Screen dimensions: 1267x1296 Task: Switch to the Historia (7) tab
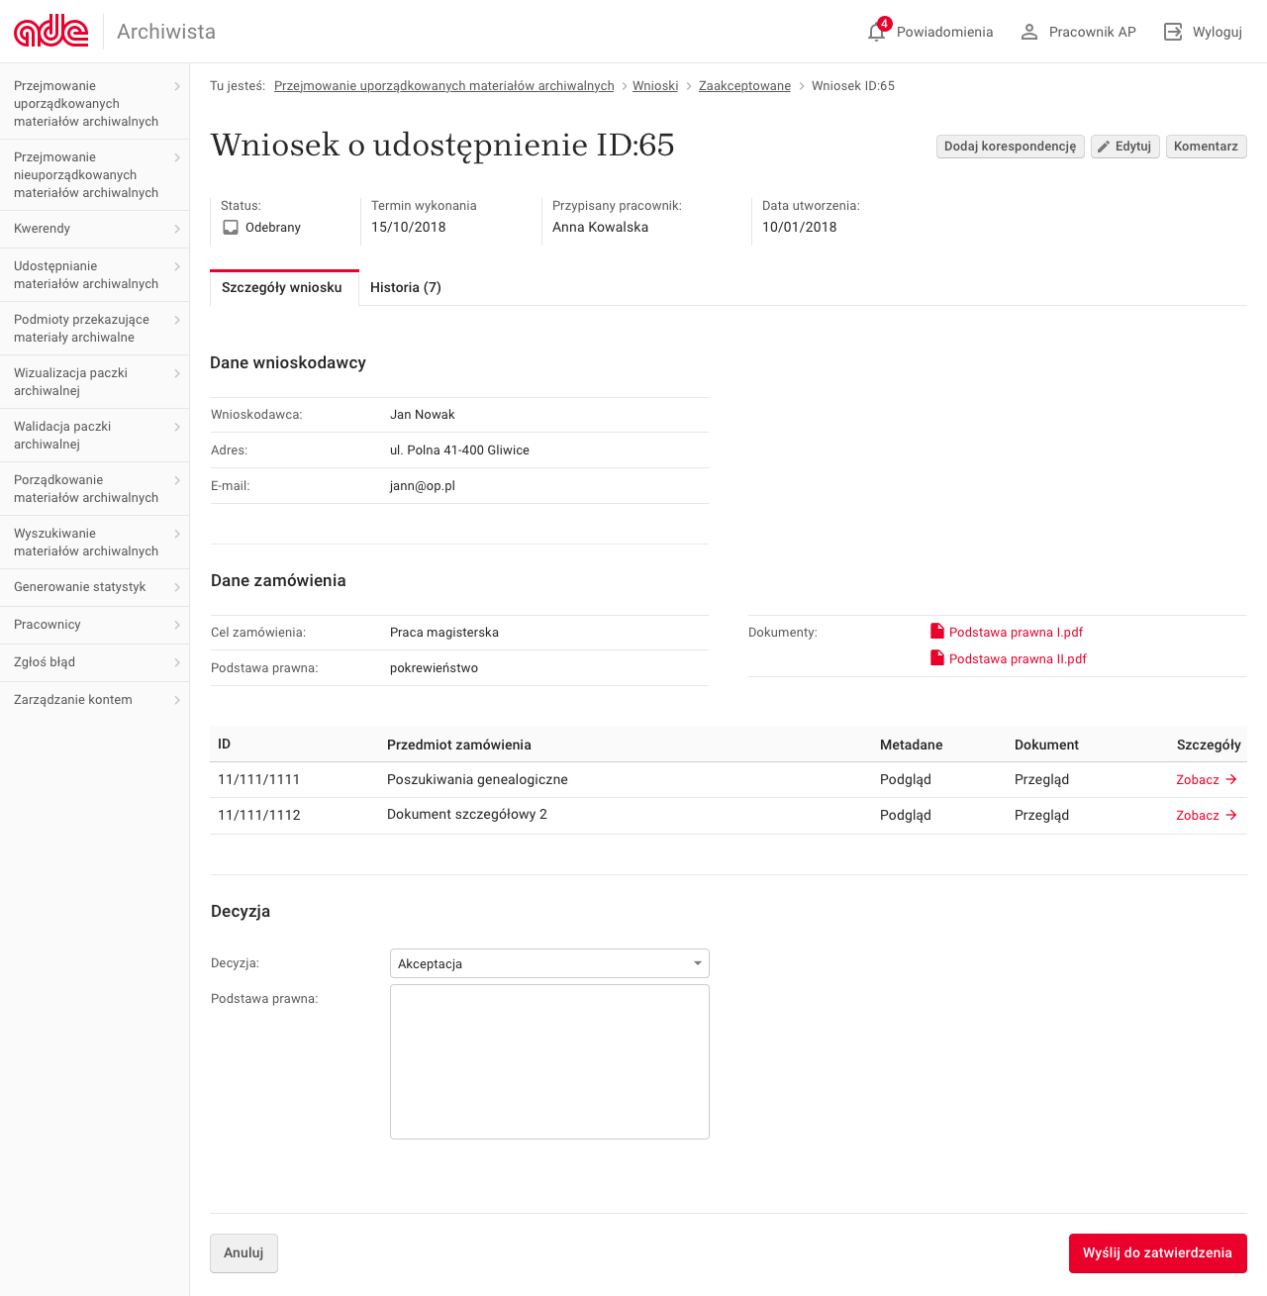[x=405, y=287]
